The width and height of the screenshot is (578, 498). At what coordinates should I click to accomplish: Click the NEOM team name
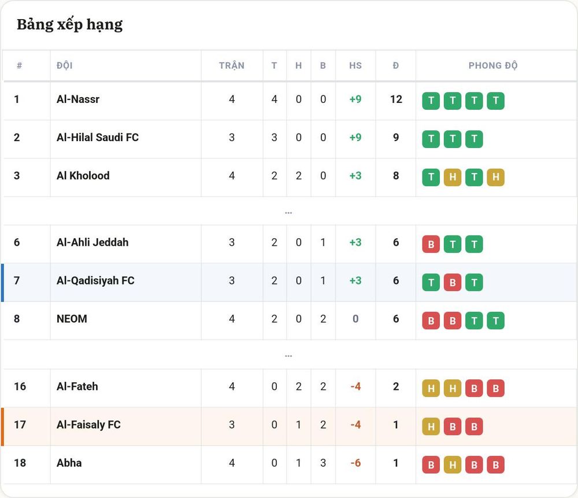tap(72, 319)
